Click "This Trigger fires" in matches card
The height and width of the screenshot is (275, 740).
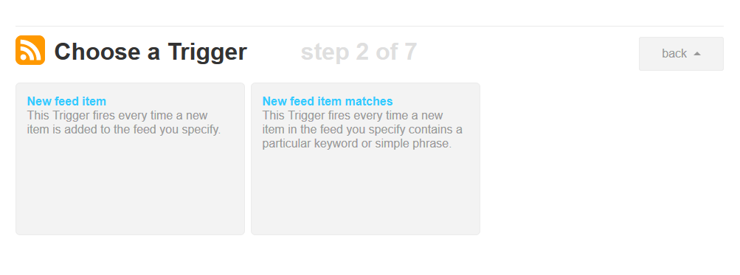[308, 116]
